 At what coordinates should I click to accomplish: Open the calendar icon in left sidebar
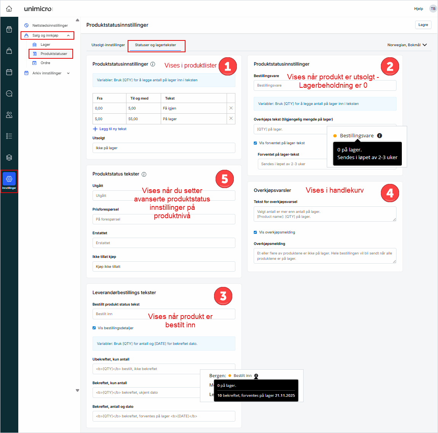[x=8, y=72]
